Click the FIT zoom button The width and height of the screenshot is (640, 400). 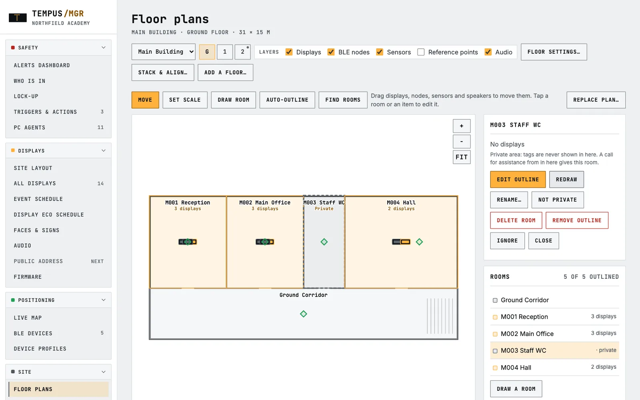point(462,157)
